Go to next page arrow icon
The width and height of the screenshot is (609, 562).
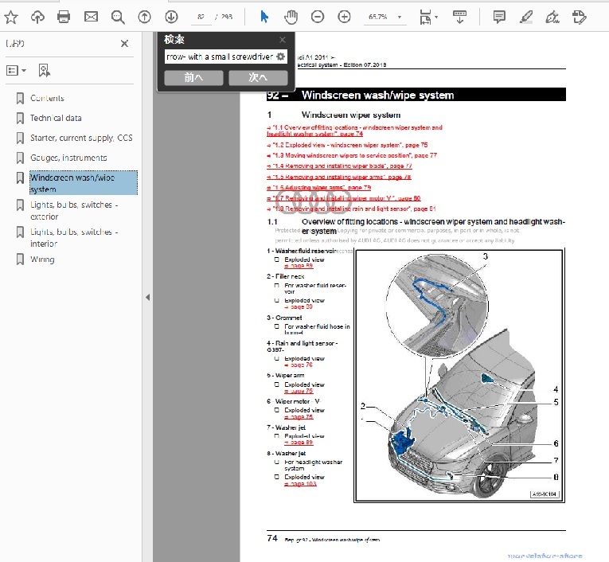pyautogui.click(x=171, y=17)
